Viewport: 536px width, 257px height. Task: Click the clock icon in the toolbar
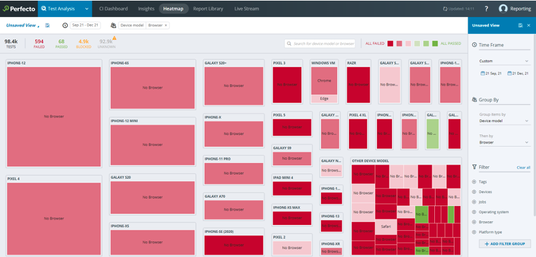(x=65, y=25)
